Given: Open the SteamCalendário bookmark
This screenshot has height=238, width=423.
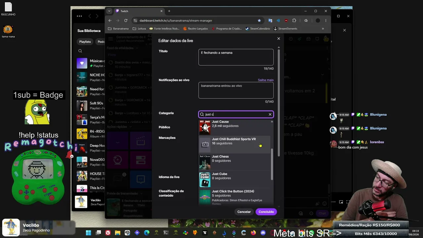Looking at the screenshot, I should 257,29.
